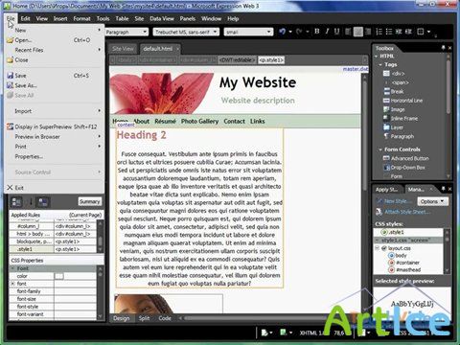This screenshot has height=345, width=460.
Task: Click the Photo Gallery navigation link
Action: tap(199, 121)
